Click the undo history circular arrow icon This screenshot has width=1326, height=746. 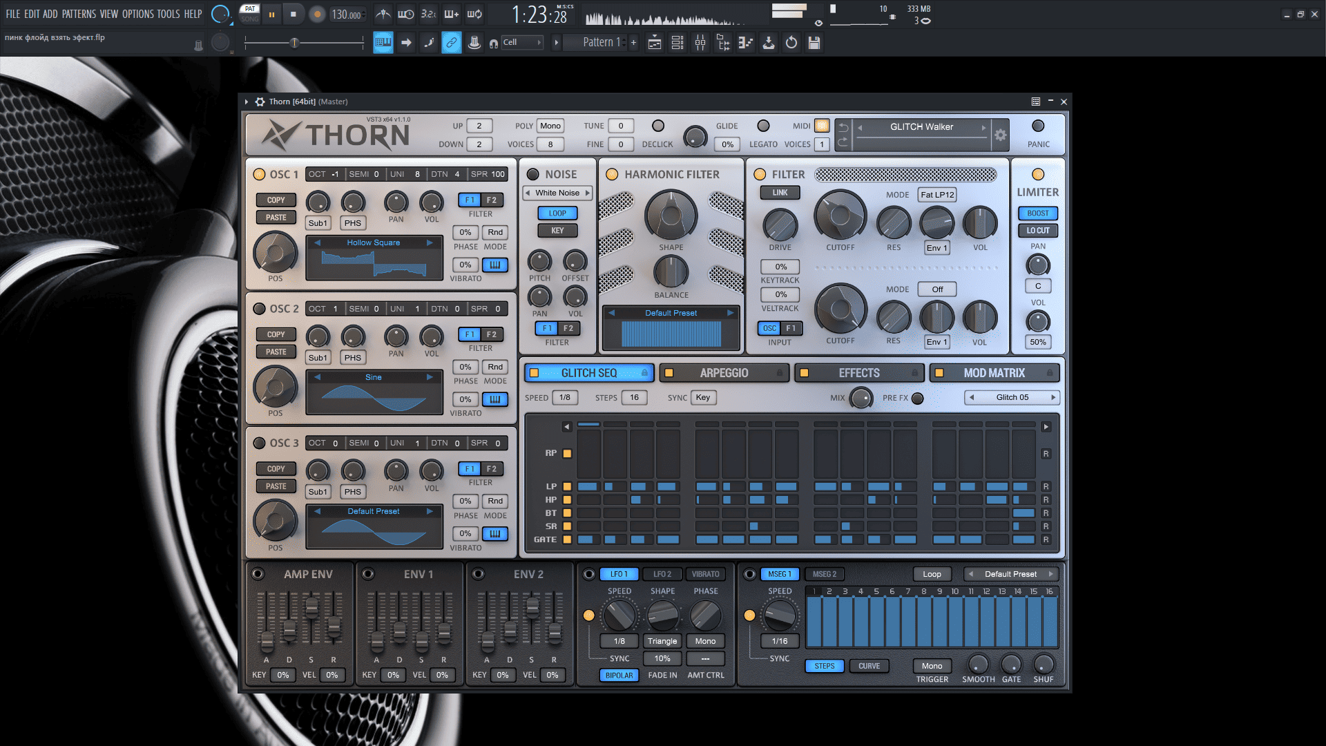click(791, 43)
